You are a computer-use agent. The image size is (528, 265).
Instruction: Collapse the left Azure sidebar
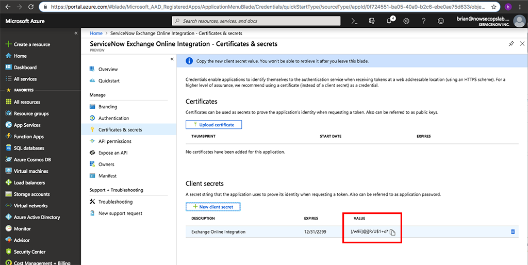pos(76,33)
